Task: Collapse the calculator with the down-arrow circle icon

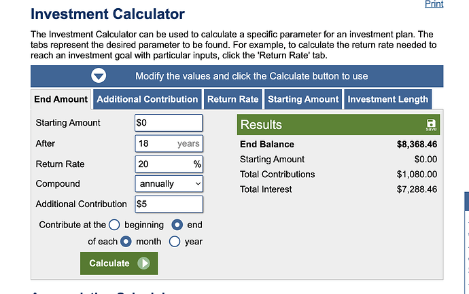Action: click(x=99, y=75)
